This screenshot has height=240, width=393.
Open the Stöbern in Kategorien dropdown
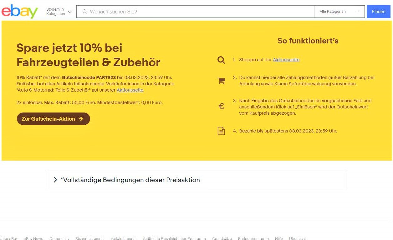(x=59, y=12)
